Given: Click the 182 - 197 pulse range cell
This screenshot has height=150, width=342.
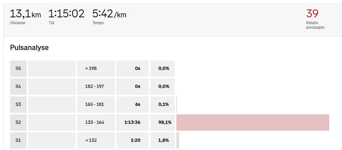Looking at the screenshot, I should point(96,86).
